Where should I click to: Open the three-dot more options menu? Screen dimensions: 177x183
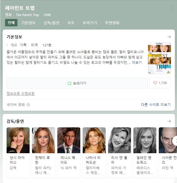[x=172, y=8]
